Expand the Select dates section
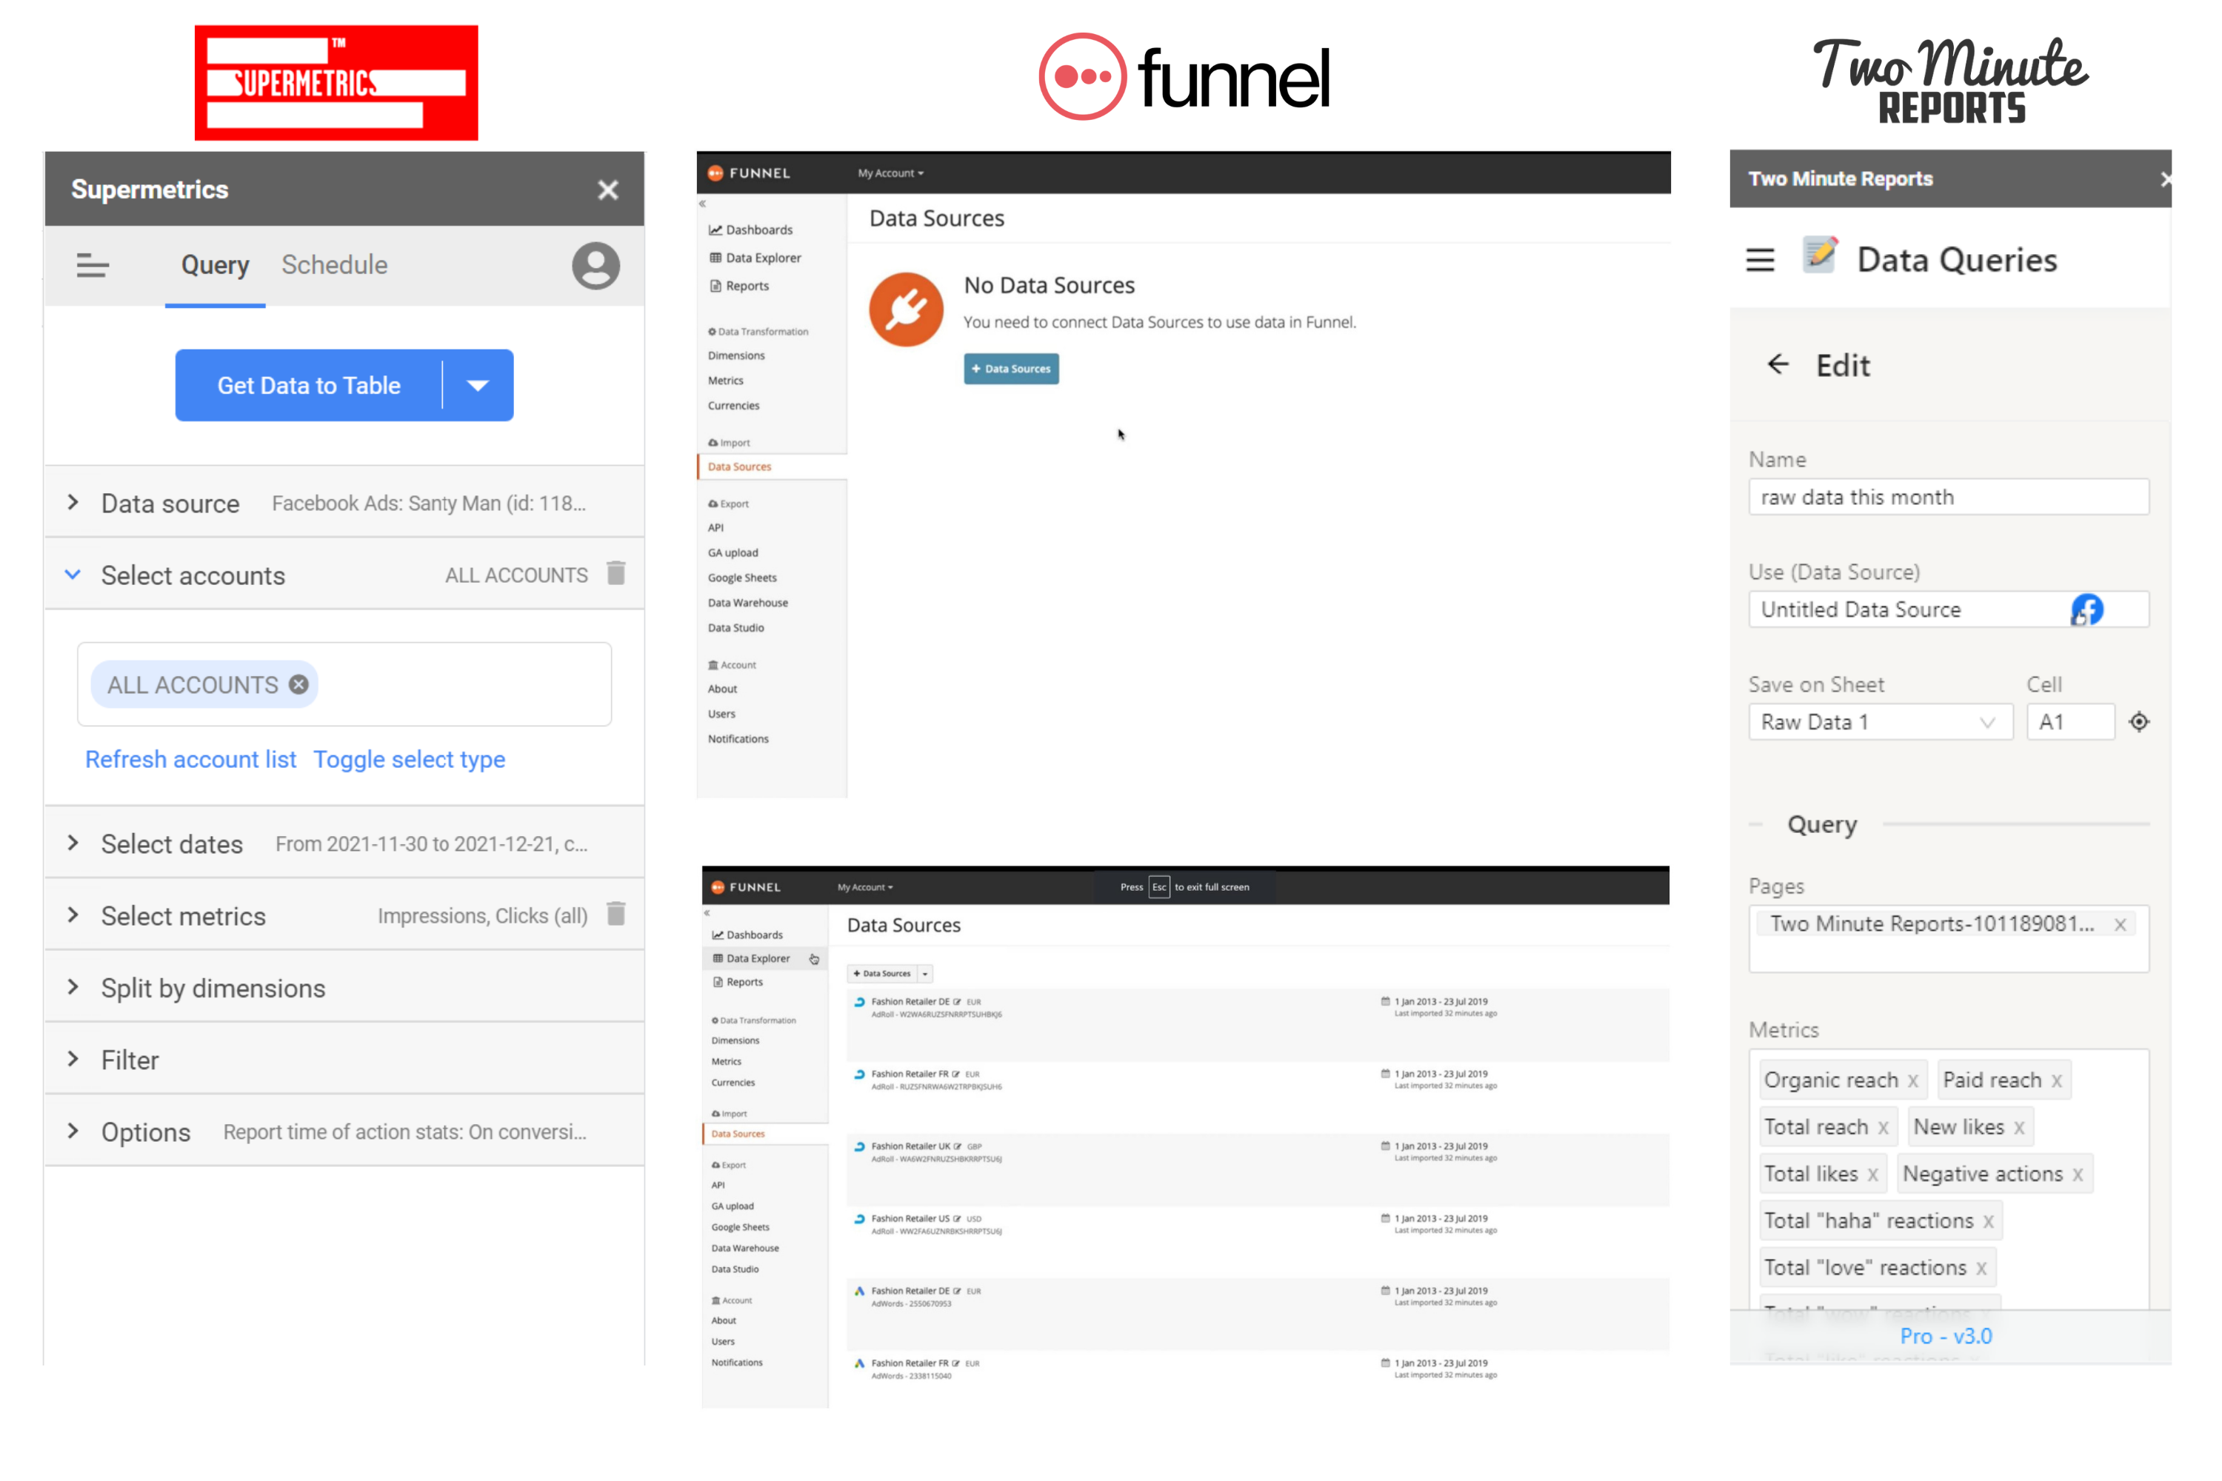This screenshot has height=1481, width=2222. pyautogui.click(x=344, y=843)
